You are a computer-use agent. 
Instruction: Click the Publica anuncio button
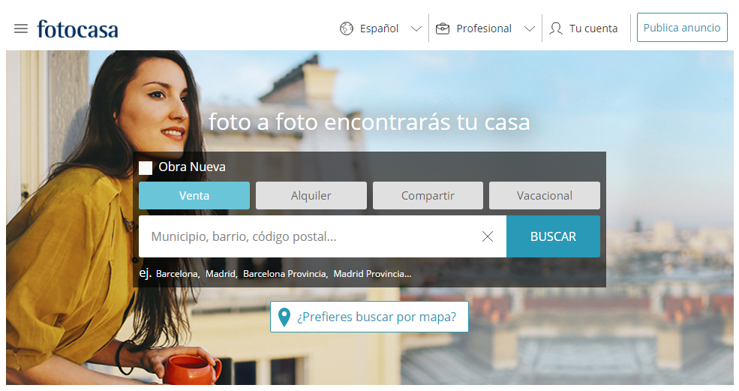(682, 28)
